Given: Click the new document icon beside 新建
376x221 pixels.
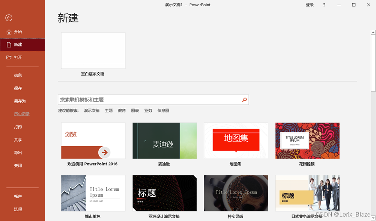Looking at the screenshot, I should (x=9, y=44).
